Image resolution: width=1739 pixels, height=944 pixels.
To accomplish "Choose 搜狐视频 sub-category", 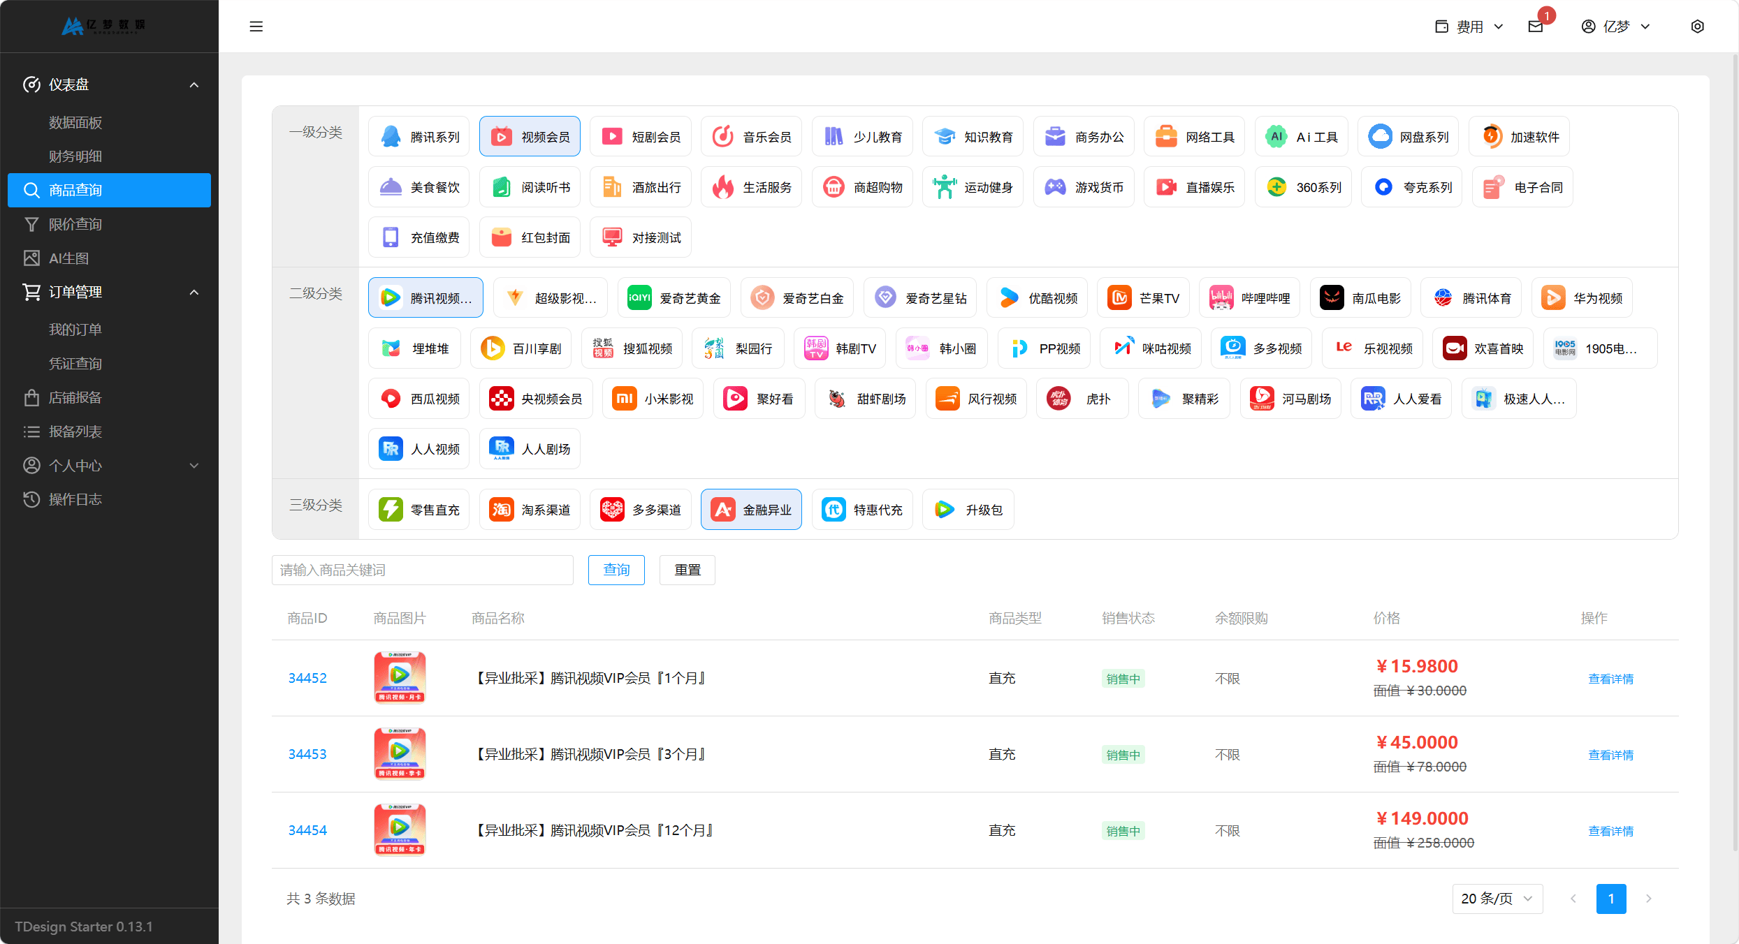I will pyautogui.click(x=632, y=348).
